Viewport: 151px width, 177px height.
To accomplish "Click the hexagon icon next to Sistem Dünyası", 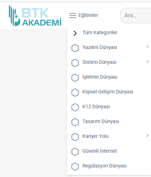I will (x=75, y=63).
